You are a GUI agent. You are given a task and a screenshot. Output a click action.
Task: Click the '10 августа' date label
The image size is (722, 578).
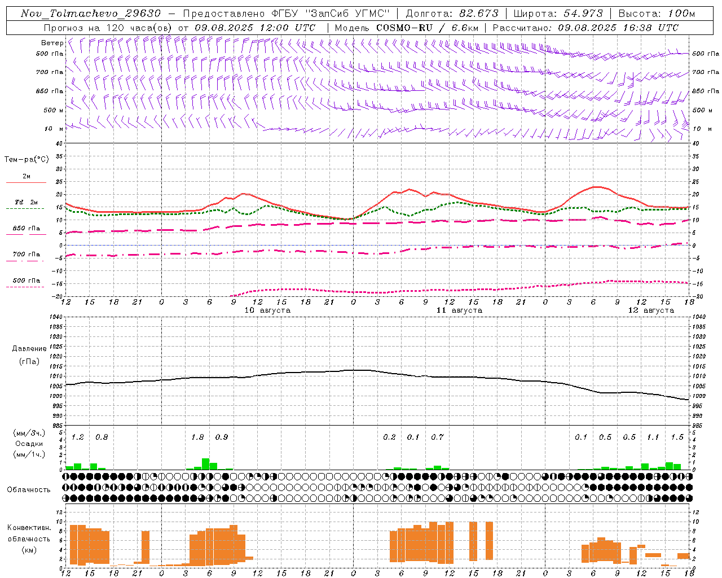tap(267, 310)
